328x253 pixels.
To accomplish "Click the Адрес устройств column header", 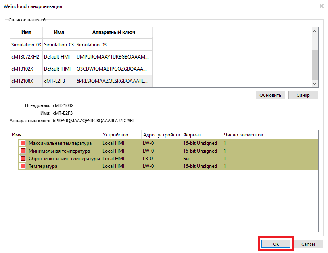I will click(161, 134).
